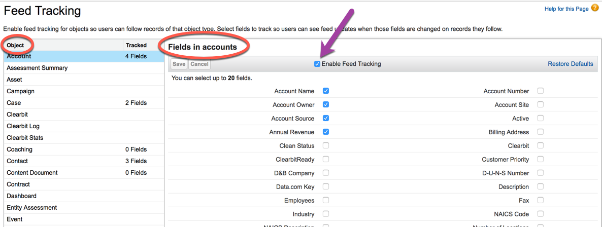Uncheck Enable Feed Tracking checkbox

point(317,64)
